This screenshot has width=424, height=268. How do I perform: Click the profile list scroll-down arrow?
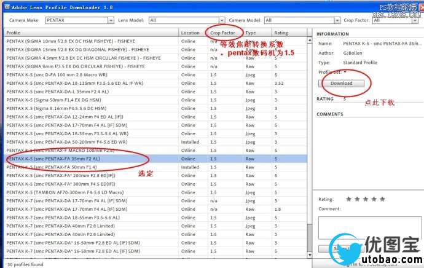click(x=310, y=254)
